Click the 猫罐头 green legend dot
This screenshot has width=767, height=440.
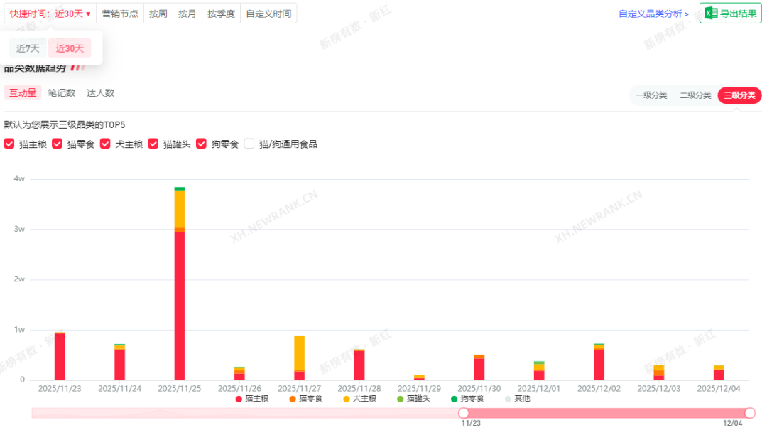pos(401,399)
